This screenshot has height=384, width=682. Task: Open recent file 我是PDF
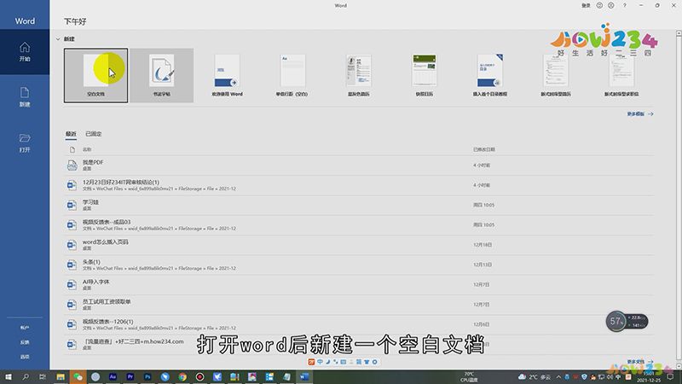(359, 165)
